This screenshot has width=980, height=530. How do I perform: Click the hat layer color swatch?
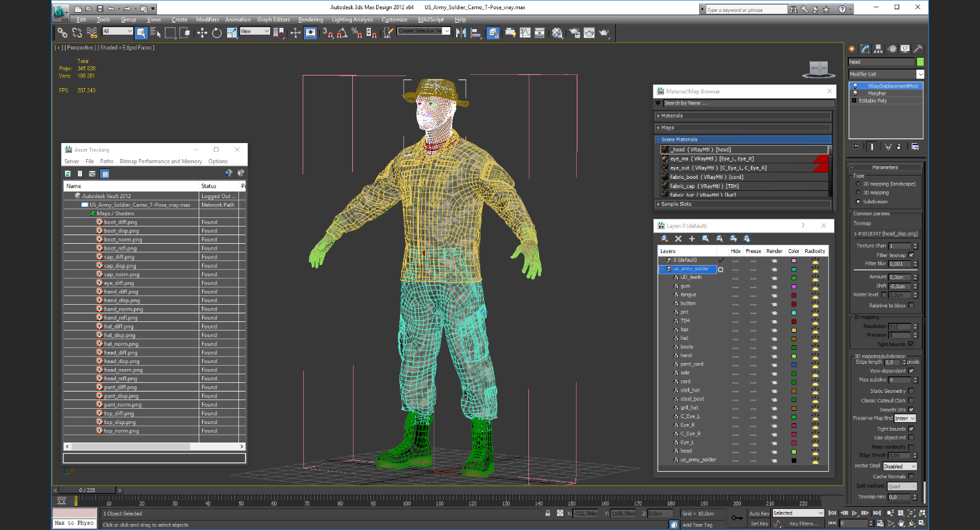[794, 338]
